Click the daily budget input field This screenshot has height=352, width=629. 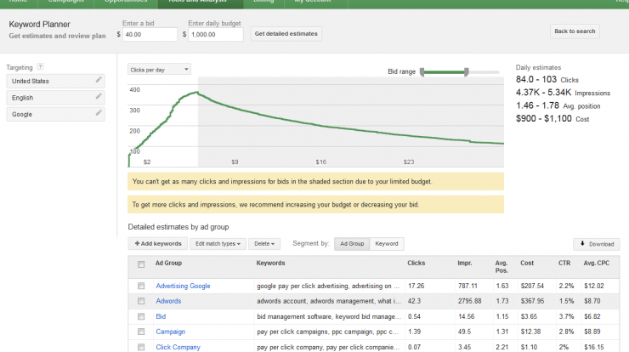[x=216, y=35]
